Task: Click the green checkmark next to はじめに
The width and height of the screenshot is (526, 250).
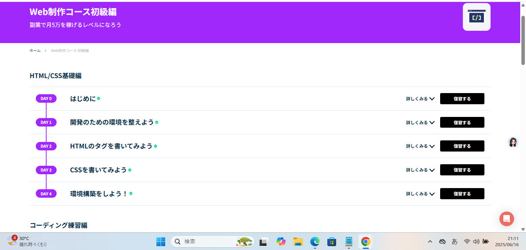Action: click(x=99, y=98)
